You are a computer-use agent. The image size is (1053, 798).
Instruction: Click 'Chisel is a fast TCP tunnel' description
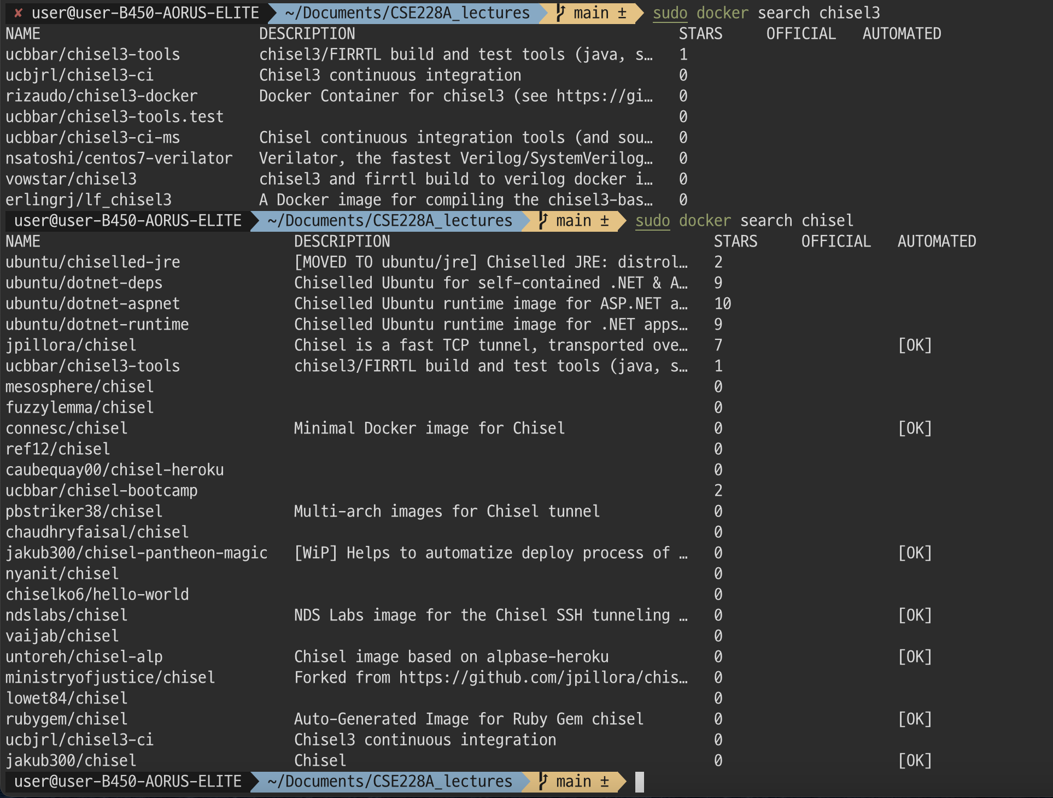pos(491,345)
